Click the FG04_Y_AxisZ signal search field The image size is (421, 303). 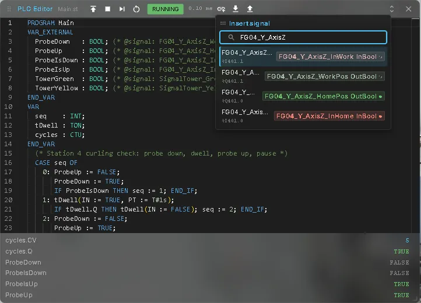tap(303, 37)
